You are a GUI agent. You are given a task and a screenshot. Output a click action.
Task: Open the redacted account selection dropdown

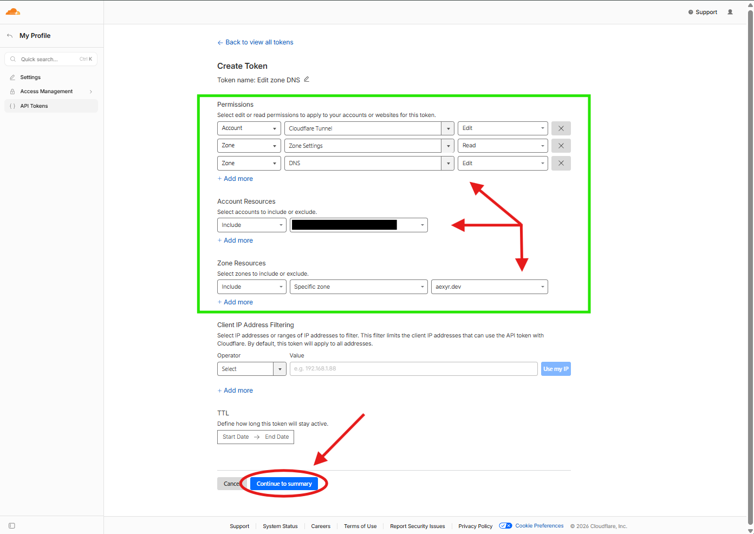pos(359,225)
